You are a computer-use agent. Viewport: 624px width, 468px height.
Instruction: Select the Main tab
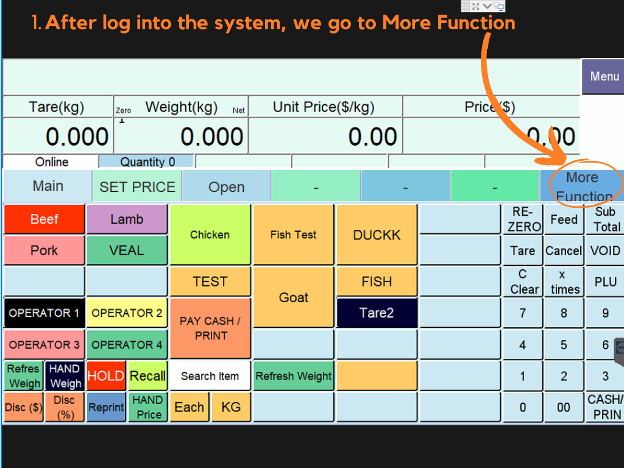pyautogui.click(x=48, y=186)
